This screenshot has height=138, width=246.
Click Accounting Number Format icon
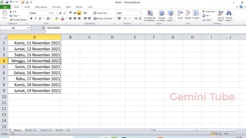[x=119, y=18]
